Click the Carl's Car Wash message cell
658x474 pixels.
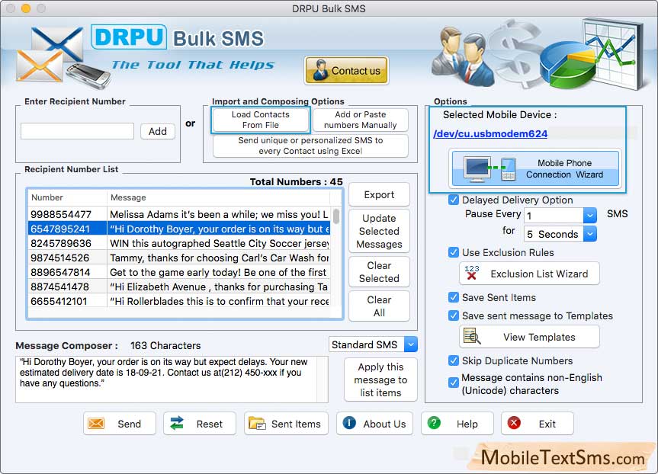[219, 258]
